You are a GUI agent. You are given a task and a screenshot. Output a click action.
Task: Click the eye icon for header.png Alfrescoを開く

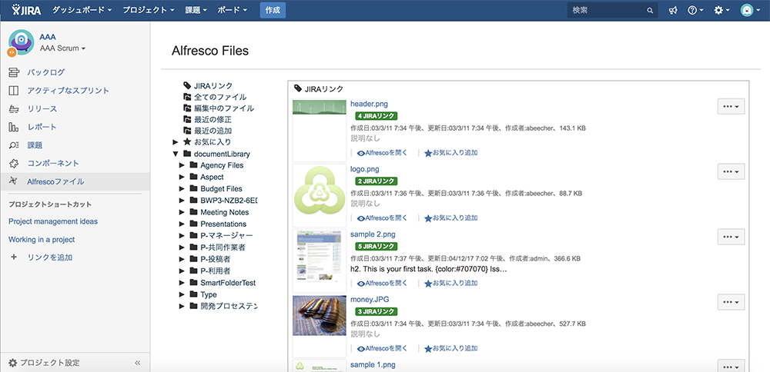coord(361,153)
